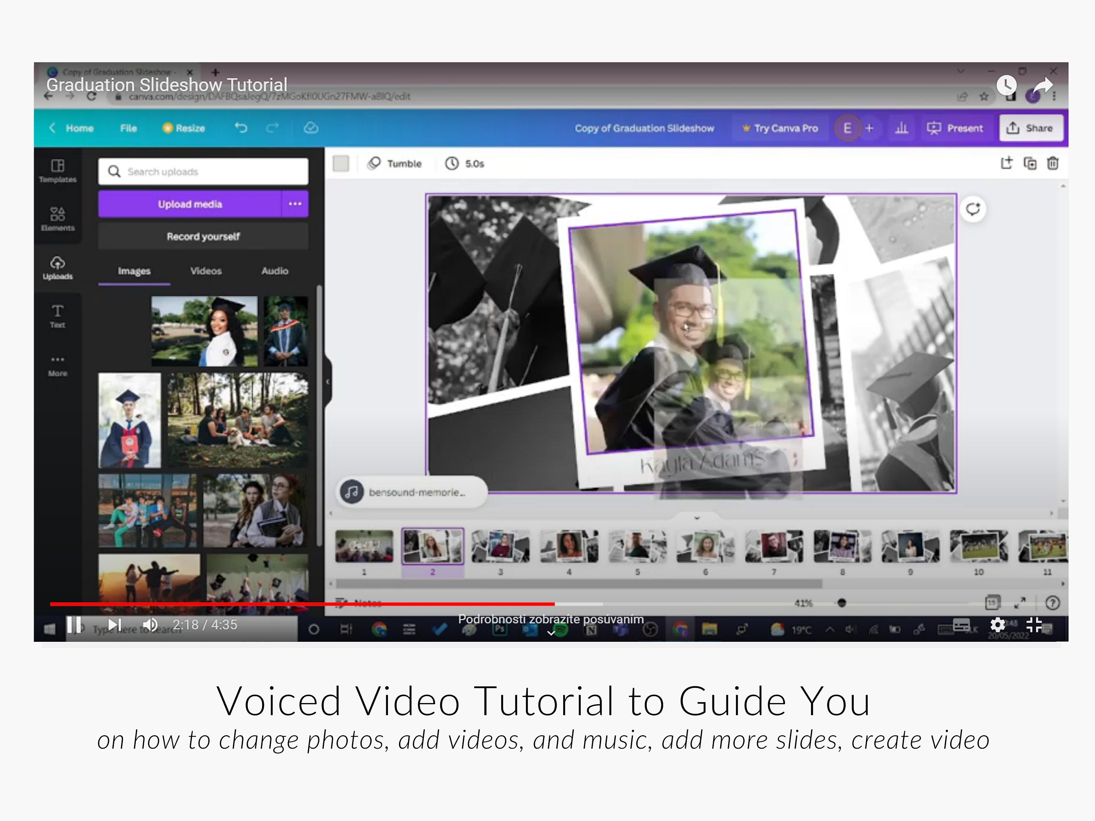The width and height of the screenshot is (1095, 821).
Task: Click the Search uploads field
Action: (203, 171)
